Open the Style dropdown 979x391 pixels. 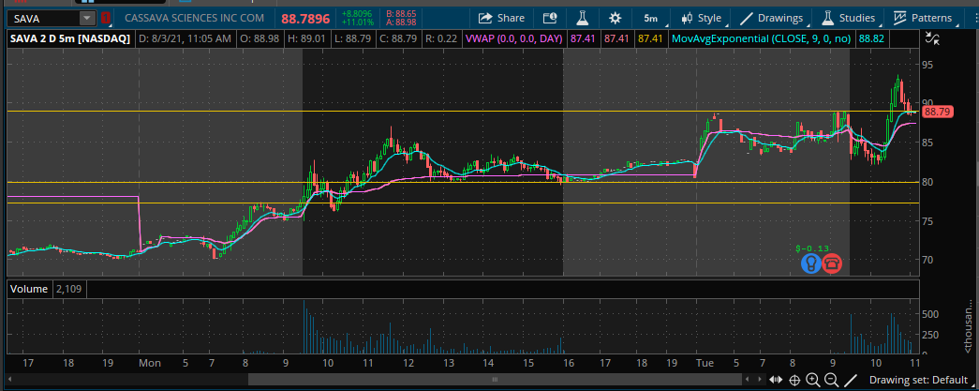click(x=701, y=18)
